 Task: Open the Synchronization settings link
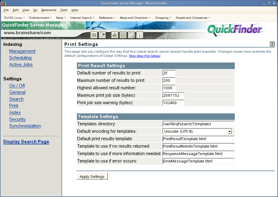[x=25, y=126]
